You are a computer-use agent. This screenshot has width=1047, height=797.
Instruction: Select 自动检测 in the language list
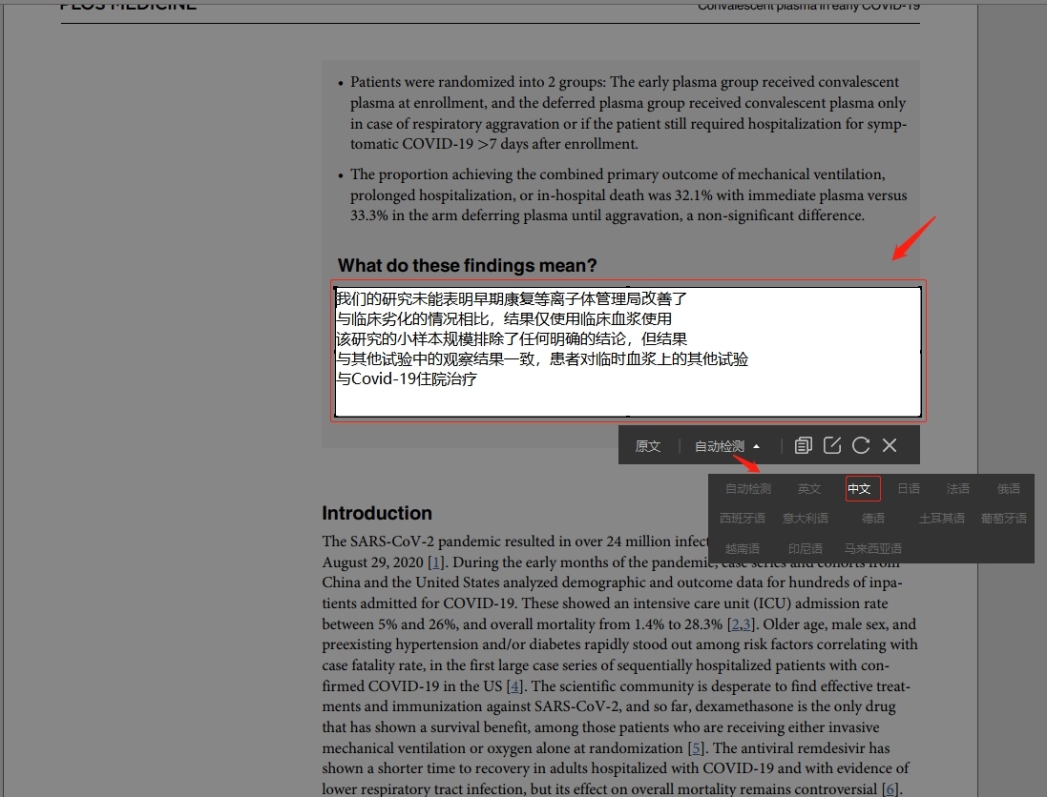pyautogui.click(x=748, y=489)
